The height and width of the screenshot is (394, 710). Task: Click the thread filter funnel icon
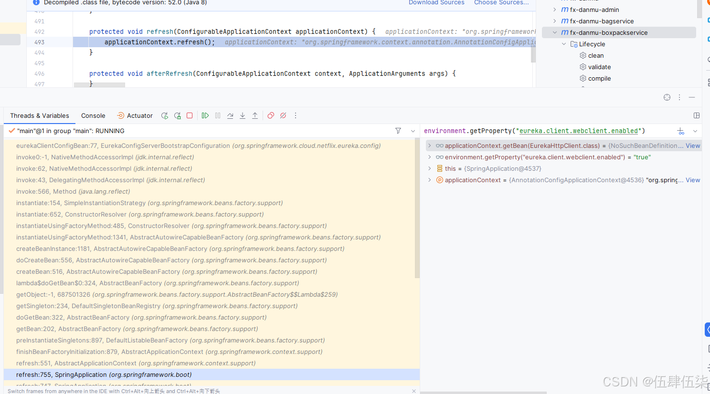pos(398,131)
